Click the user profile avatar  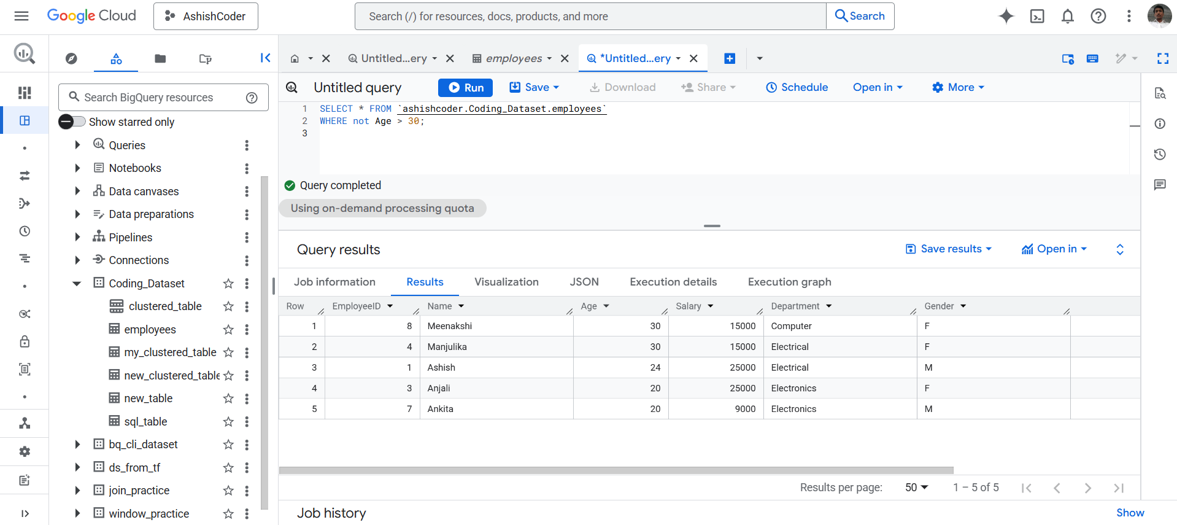(1159, 16)
